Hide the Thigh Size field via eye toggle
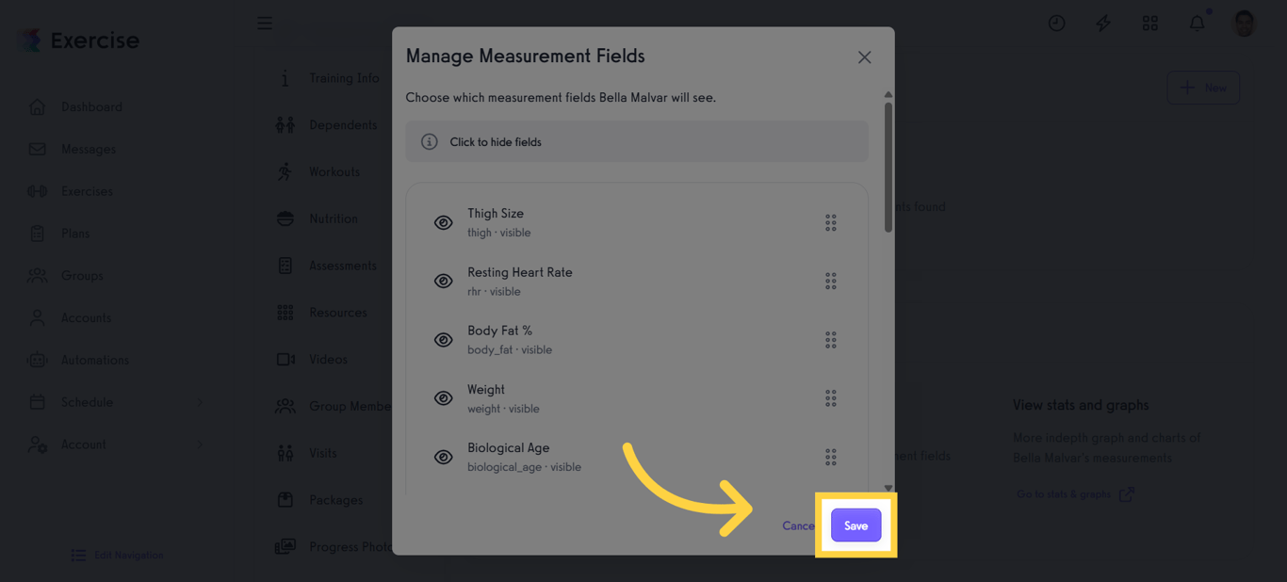This screenshot has height=582, width=1287. click(443, 222)
